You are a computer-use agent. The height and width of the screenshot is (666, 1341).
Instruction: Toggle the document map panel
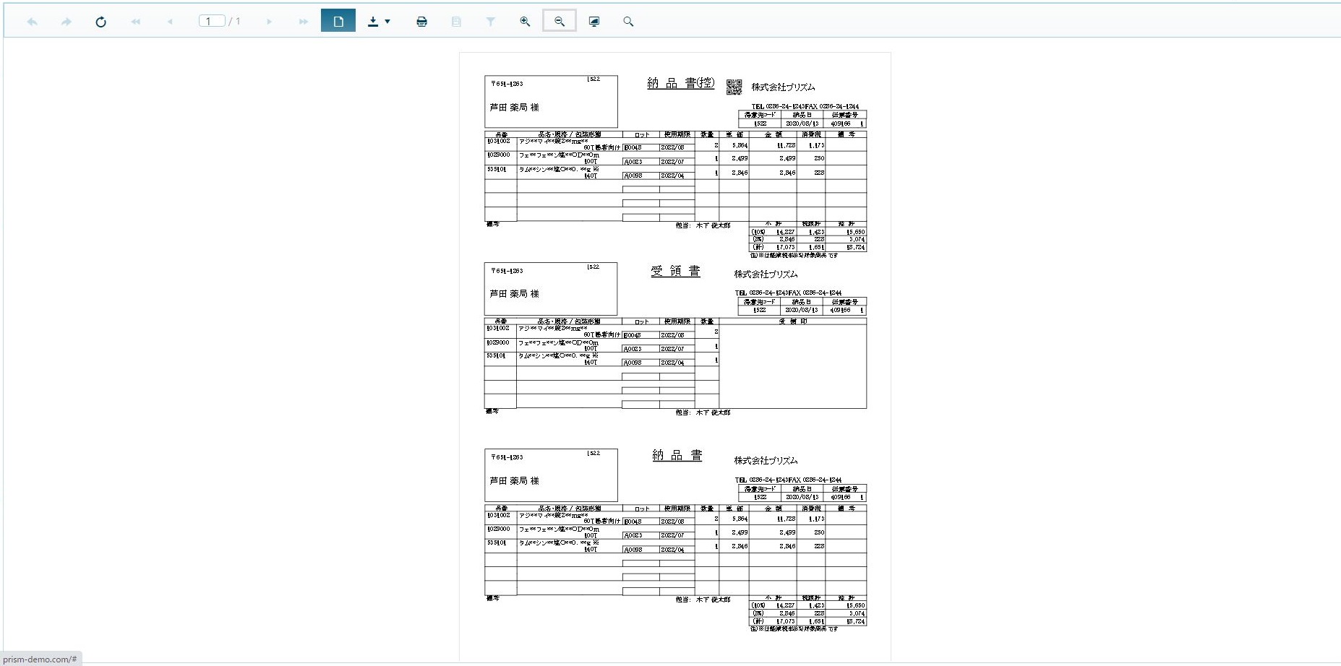pyautogui.click(x=456, y=22)
